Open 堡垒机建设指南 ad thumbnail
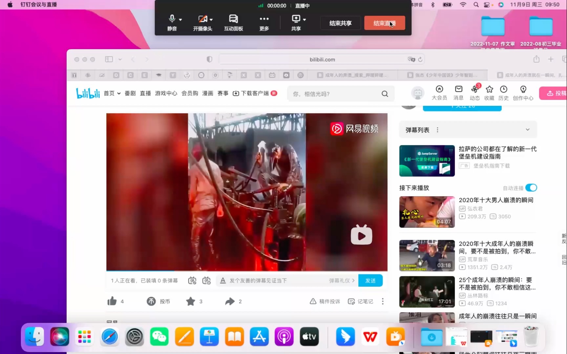 pos(427,161)
